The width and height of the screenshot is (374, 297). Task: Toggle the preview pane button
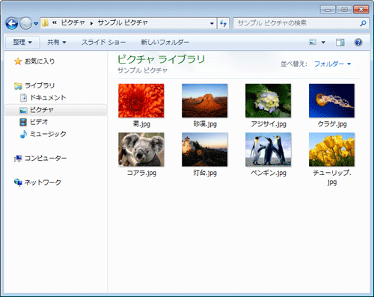pyautogui.click(x=340, y=42)
